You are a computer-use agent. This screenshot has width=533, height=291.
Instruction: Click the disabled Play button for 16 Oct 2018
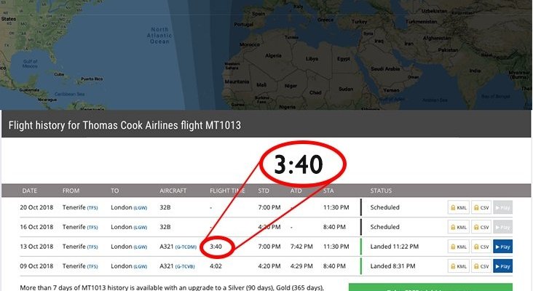coord(502,227)
